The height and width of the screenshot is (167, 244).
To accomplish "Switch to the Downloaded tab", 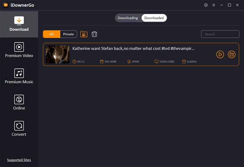I will pos(154,18).
